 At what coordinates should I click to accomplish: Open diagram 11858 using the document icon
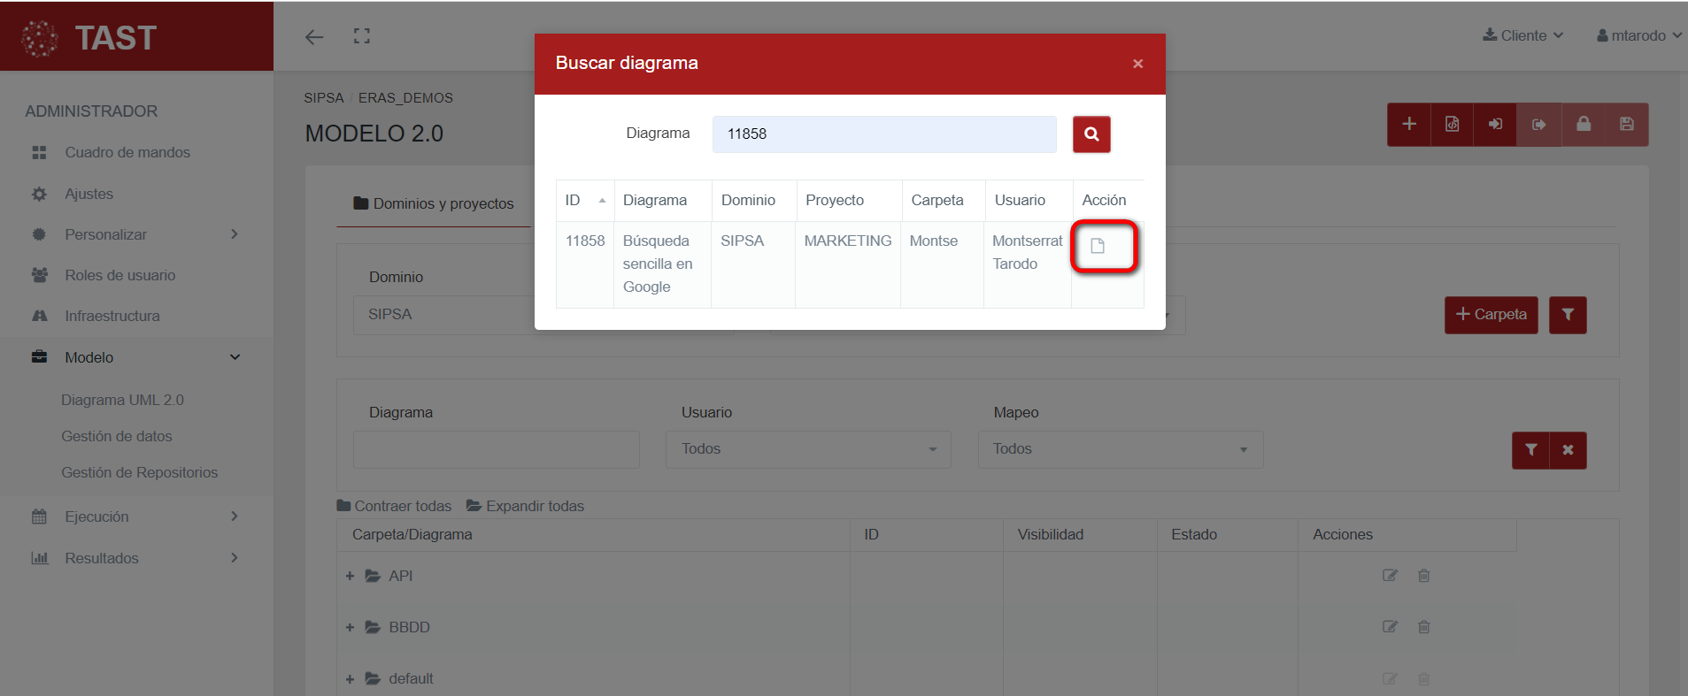[x=1098, y=246]
